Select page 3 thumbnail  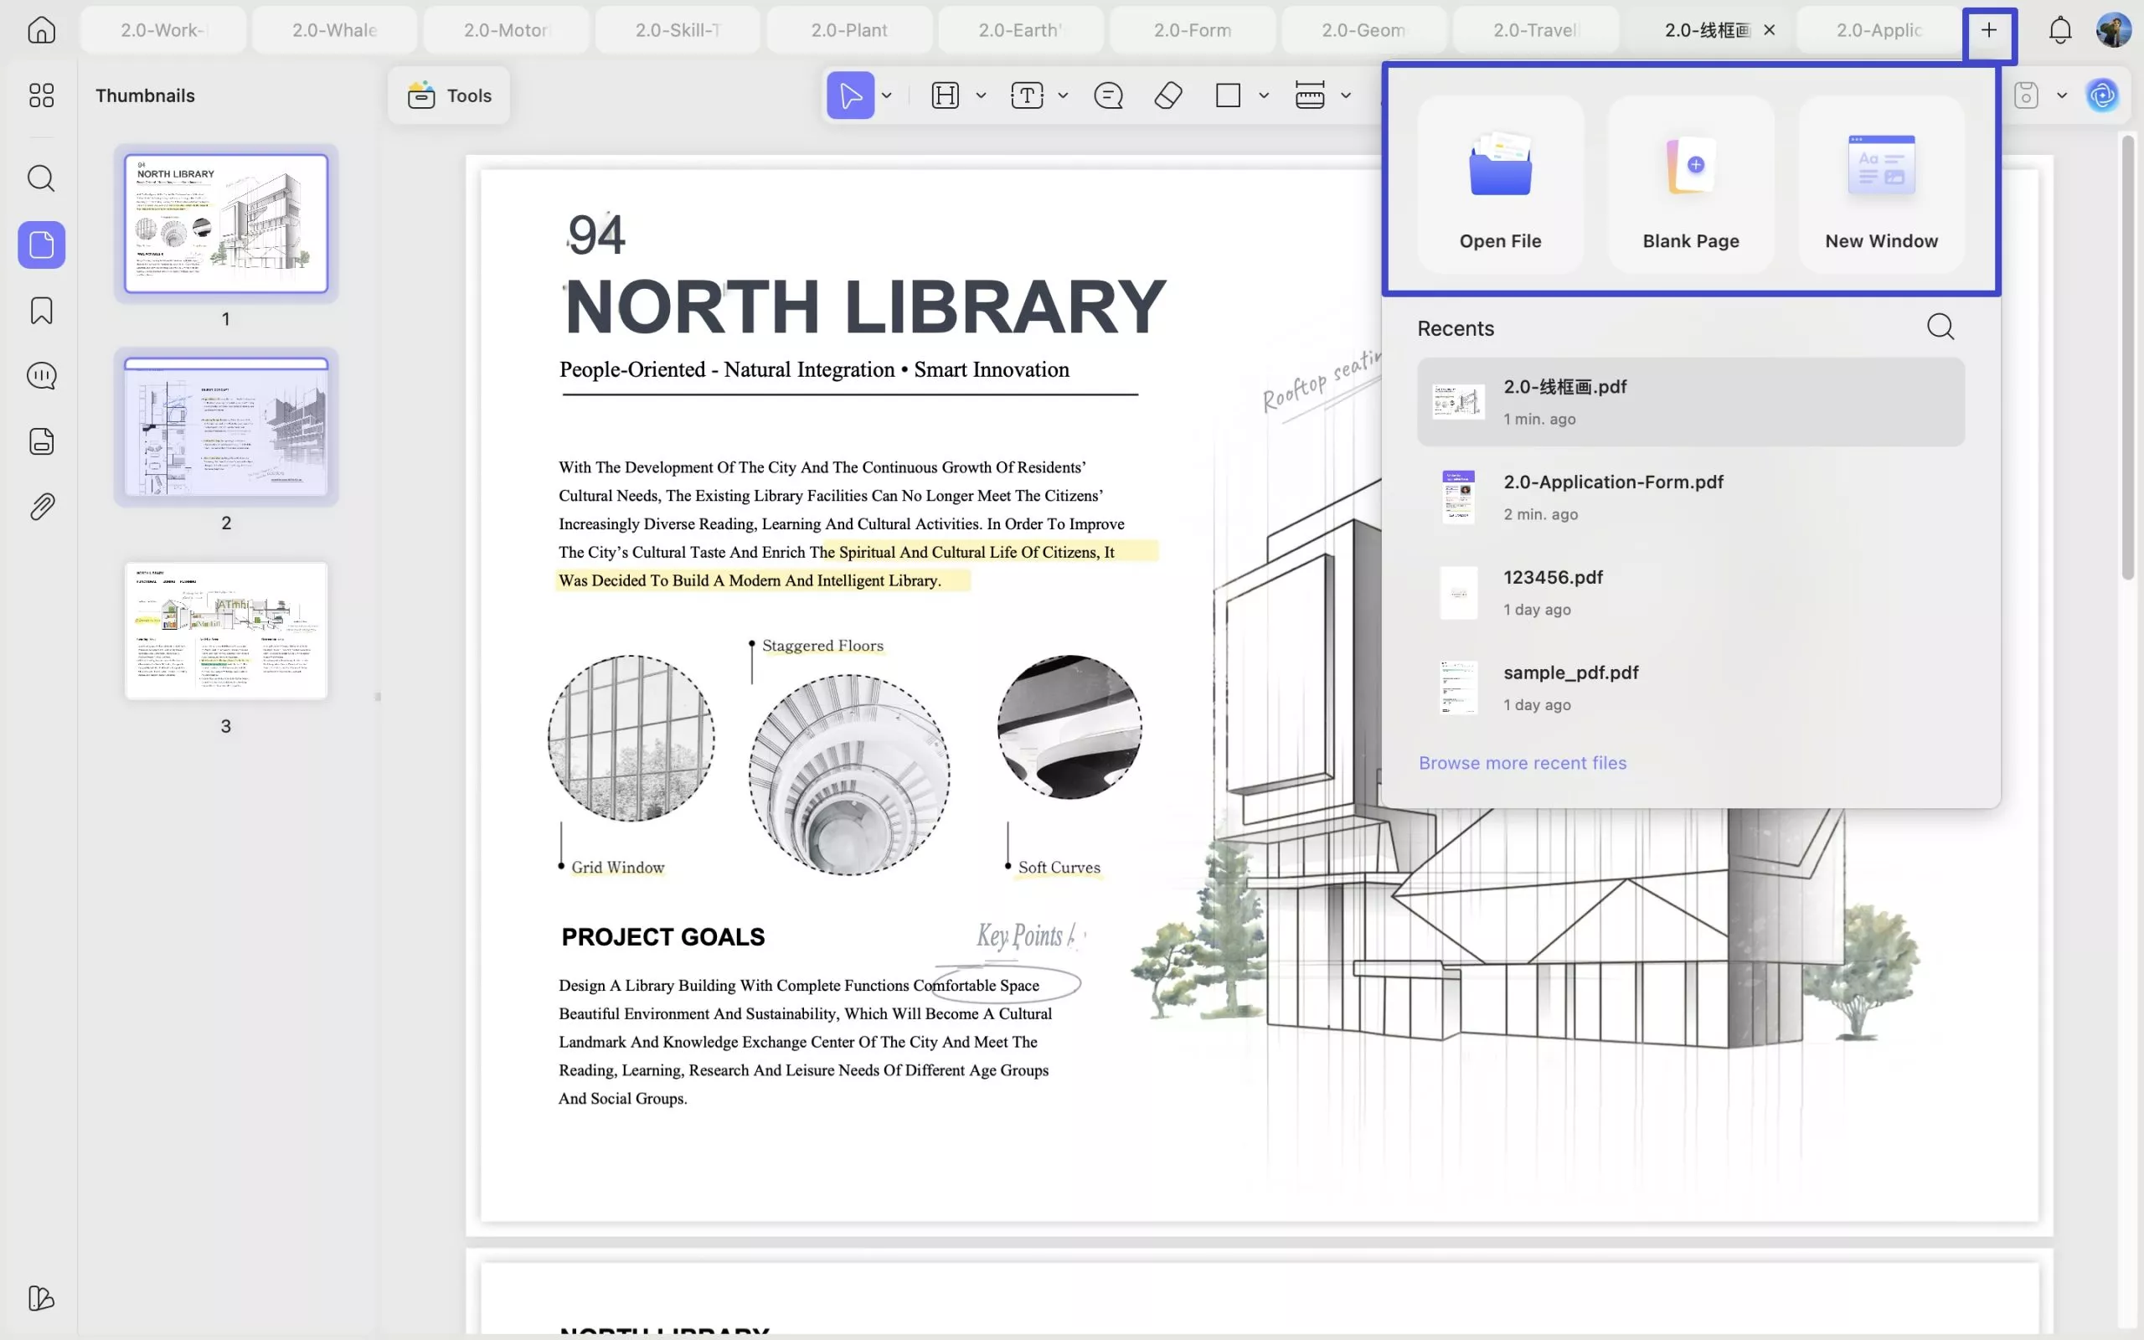[226, 630]
